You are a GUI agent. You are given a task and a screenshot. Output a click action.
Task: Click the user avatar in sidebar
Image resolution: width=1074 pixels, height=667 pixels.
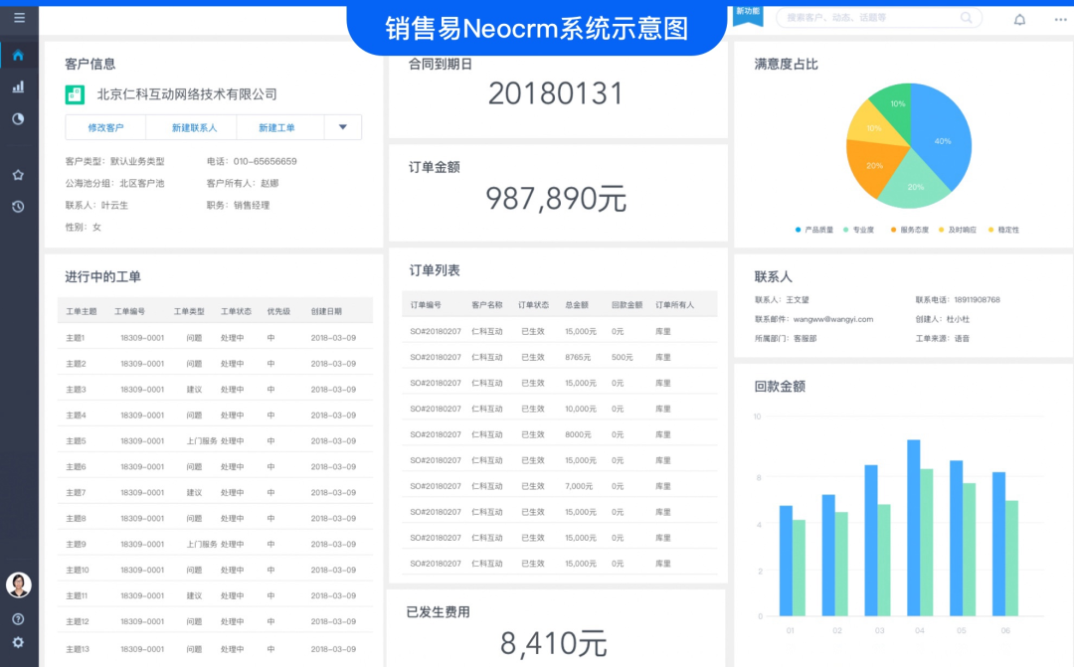[x=18, y=584]
